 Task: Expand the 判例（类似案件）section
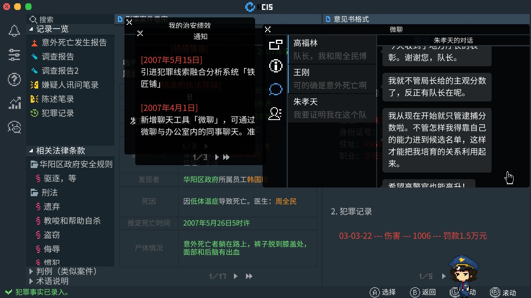tap(31, 272)
